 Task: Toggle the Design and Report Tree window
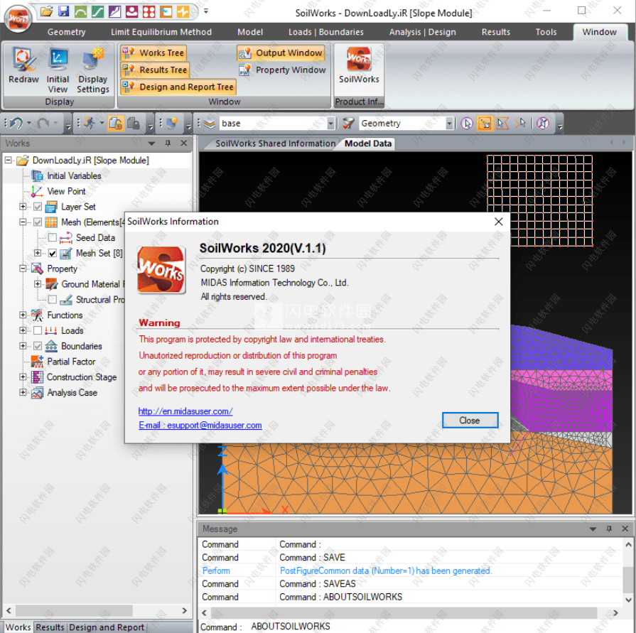click(x=178, y=87)
